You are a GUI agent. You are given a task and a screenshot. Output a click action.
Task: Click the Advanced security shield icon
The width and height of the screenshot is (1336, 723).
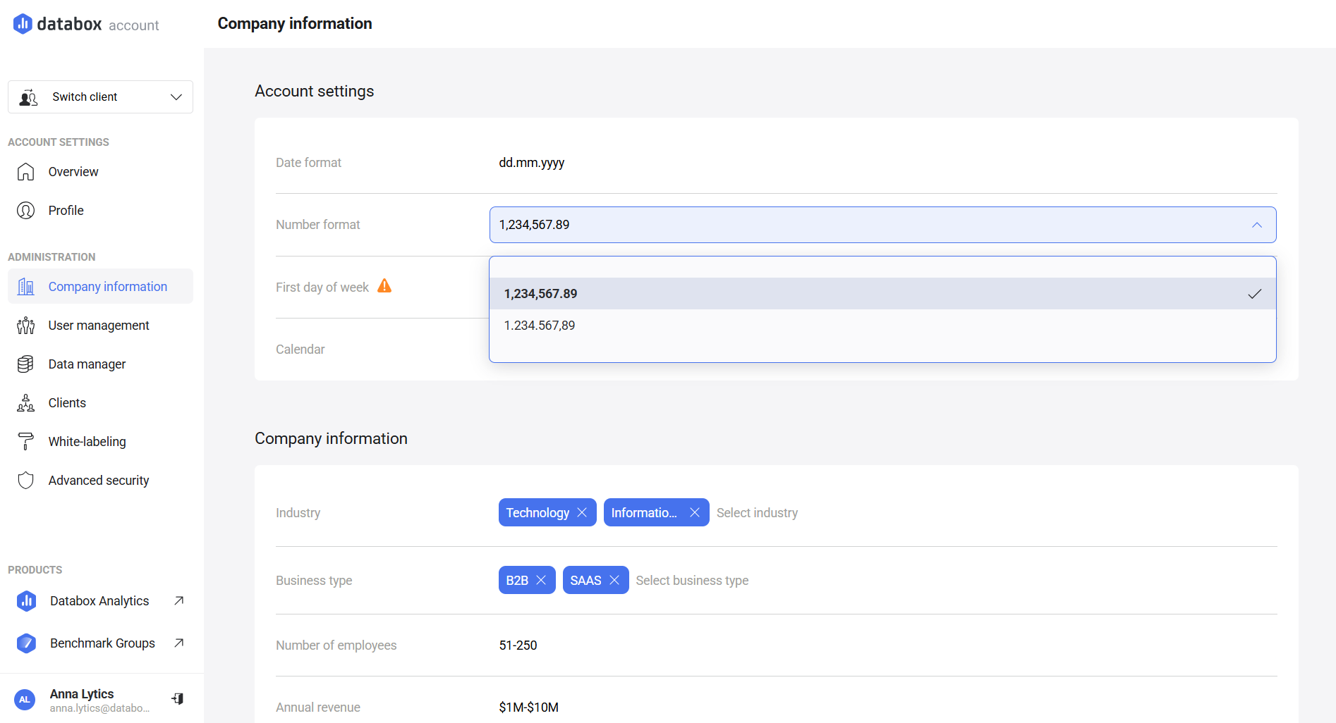pos(26,481)
